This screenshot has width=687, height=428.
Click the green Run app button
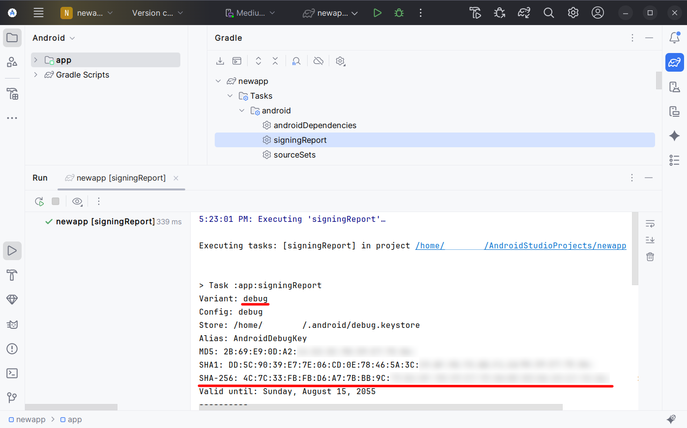tap(377, 13)
